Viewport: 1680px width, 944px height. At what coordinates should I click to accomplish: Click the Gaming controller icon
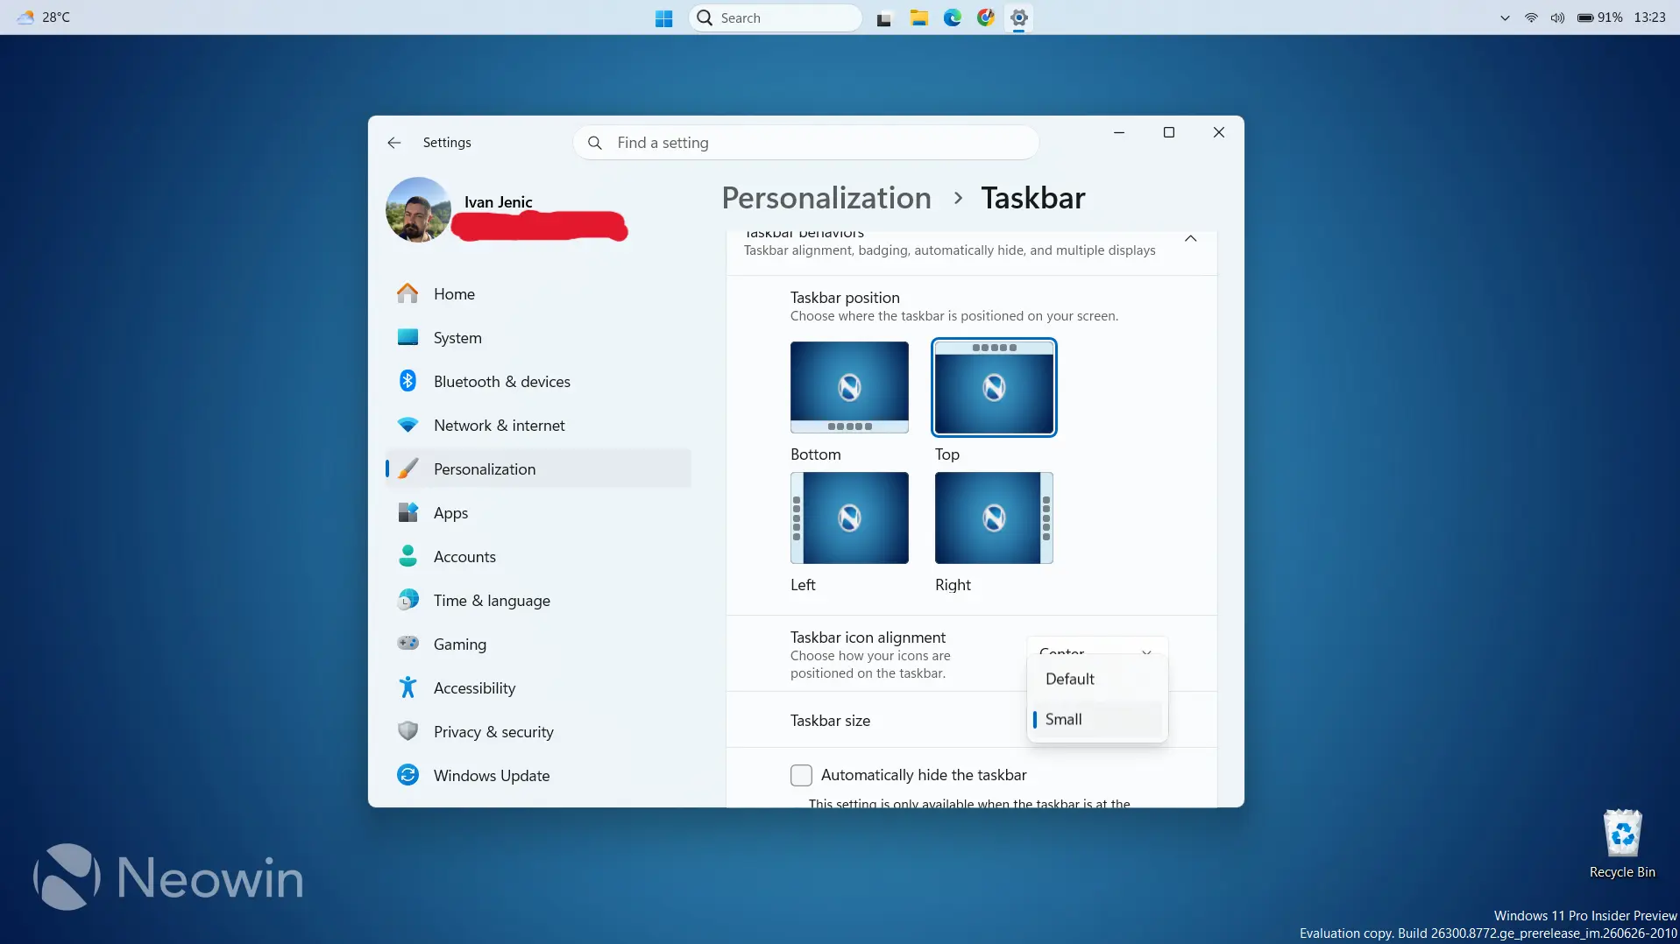pyautogui.click(x=408, y=643)
